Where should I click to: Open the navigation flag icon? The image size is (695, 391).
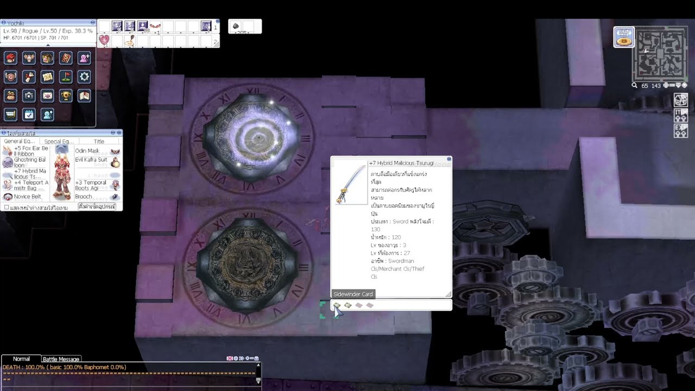coord(66,77)
